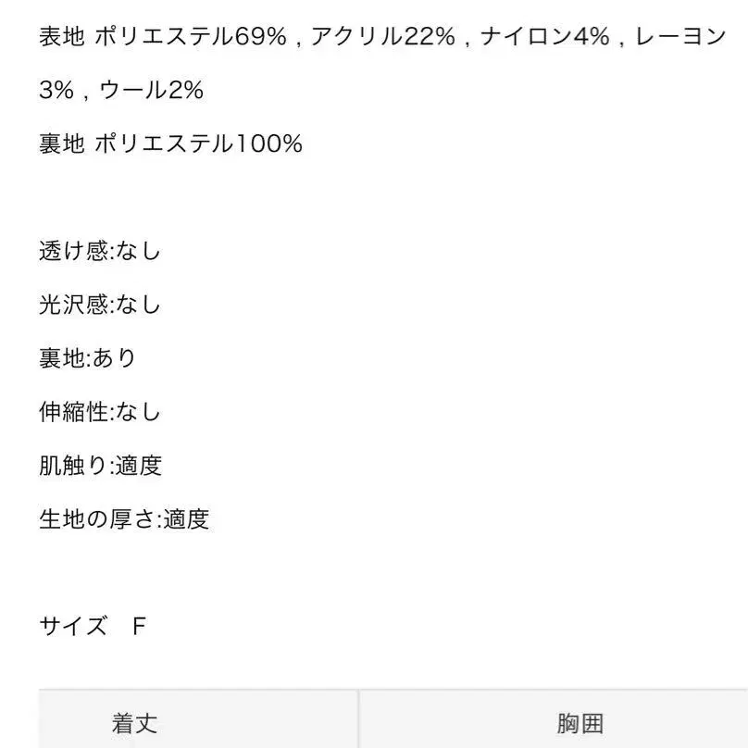
Task: Click the 胸囲 table header cell
Action: point(580,722)
